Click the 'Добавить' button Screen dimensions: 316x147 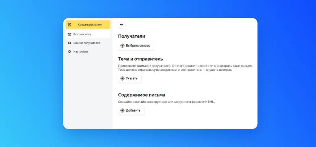[x=131, y=111]
